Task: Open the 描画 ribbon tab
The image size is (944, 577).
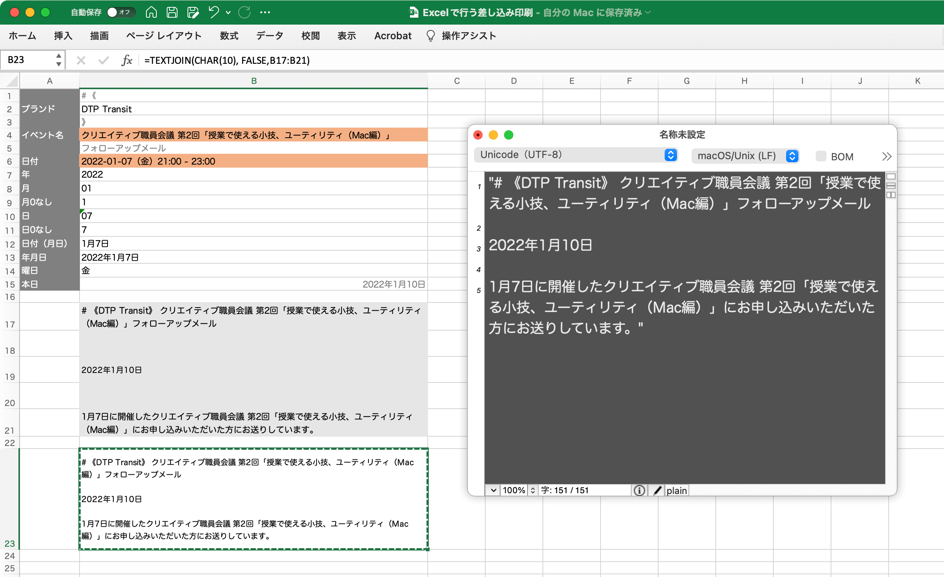Action: point(100,36)
